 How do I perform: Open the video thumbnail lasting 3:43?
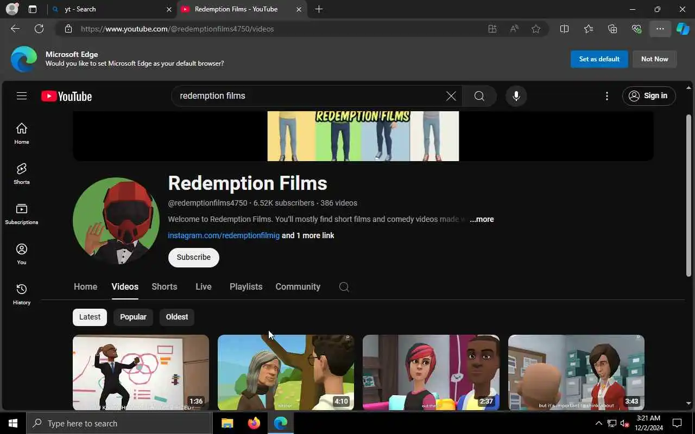tap(576, 372)
